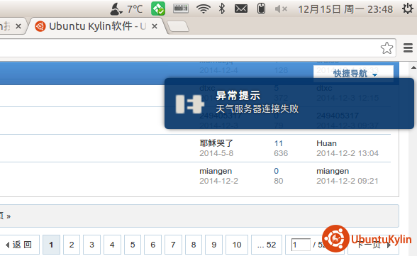Bookmark this page with the star icon

pos(387,48)
